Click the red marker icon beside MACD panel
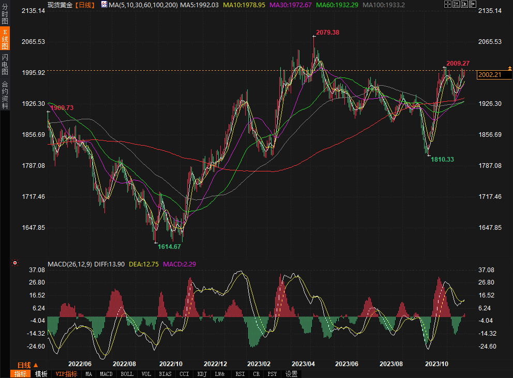 [x=15, y=263]
